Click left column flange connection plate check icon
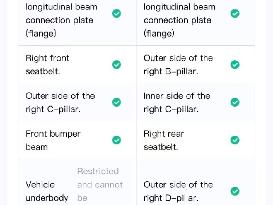 click(x=116, y=13)
